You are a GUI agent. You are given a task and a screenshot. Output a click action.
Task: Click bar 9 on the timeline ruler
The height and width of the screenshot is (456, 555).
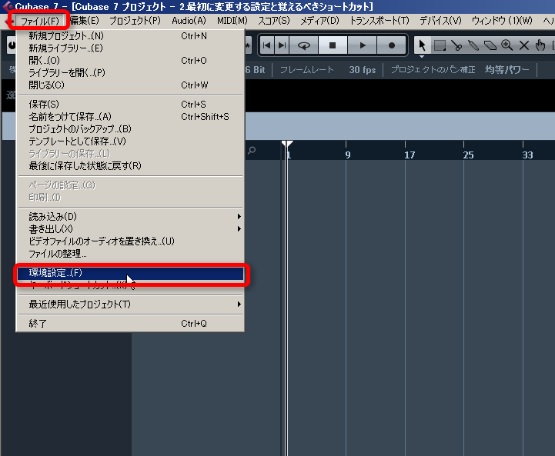coord(348,155)
